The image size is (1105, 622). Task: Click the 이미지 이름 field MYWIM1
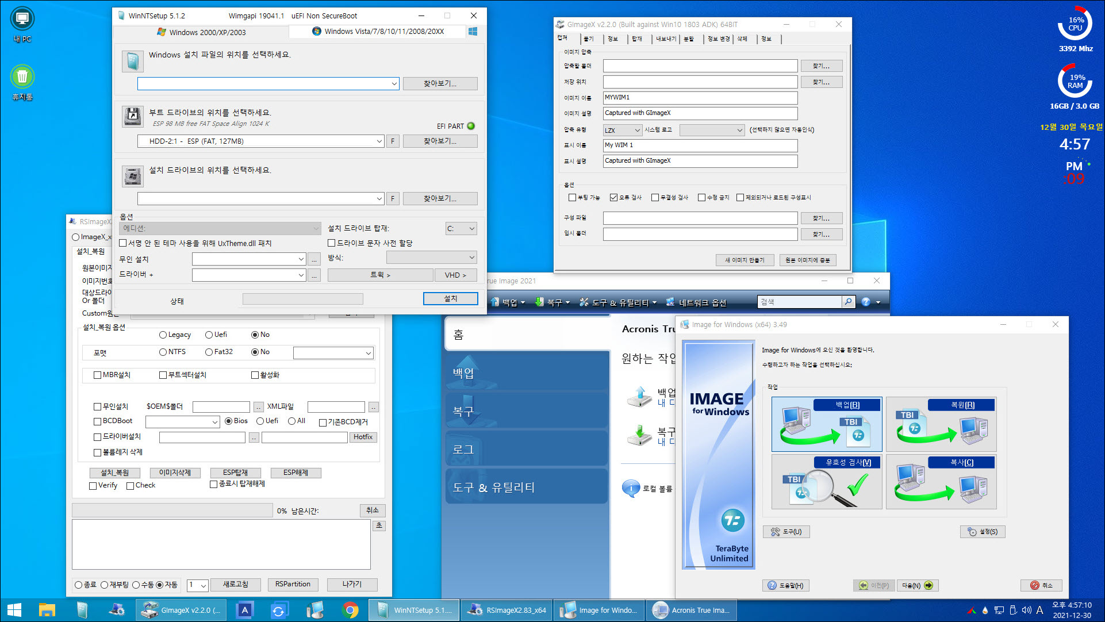[700, 98]
